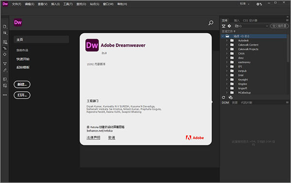Select the MCaBackup folder row
This screenshot has height=183, width=291.
point(254,93)
